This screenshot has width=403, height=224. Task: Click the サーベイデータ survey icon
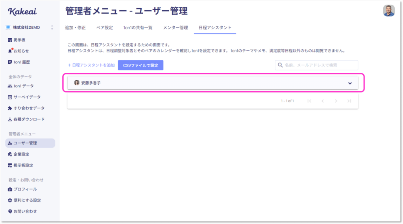click(x=10, y=97)
